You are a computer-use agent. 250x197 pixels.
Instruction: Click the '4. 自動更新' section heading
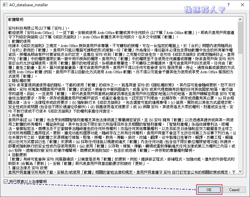tap(17, 155)
